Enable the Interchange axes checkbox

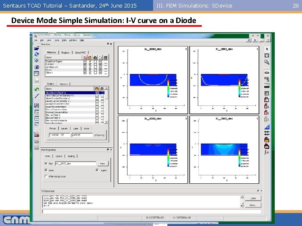click(x=46, y=176)
